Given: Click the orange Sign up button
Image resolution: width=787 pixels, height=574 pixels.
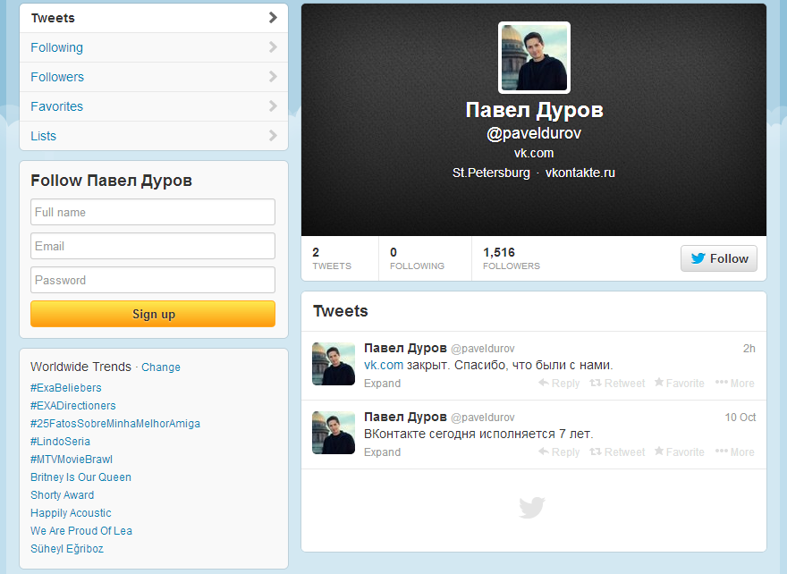Looking at the screenshot, I should (x=153, y=314).
